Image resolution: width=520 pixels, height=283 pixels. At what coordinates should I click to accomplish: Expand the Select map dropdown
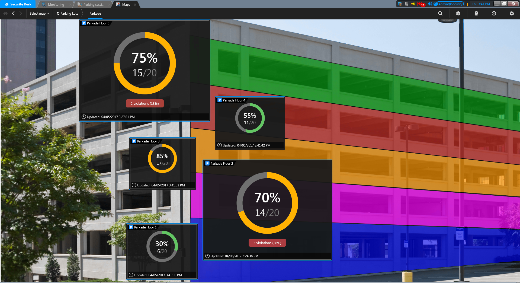[x=39, y=14]
